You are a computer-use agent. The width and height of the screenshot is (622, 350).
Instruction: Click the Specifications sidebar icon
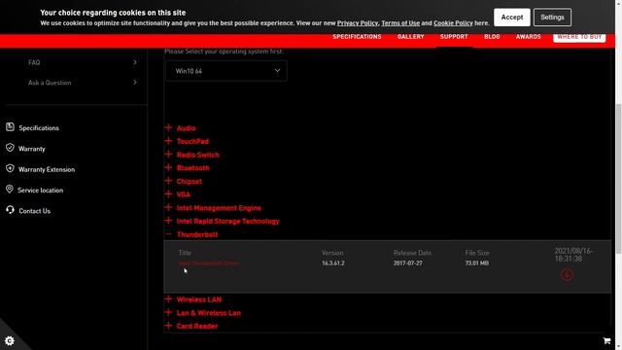10,127
